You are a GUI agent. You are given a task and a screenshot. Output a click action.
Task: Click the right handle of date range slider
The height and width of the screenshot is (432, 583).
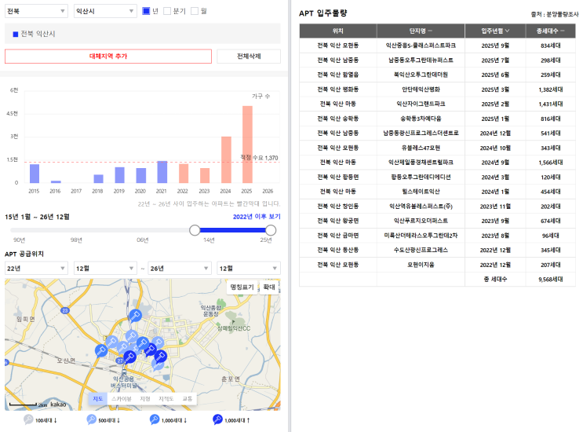click(271, 230)
